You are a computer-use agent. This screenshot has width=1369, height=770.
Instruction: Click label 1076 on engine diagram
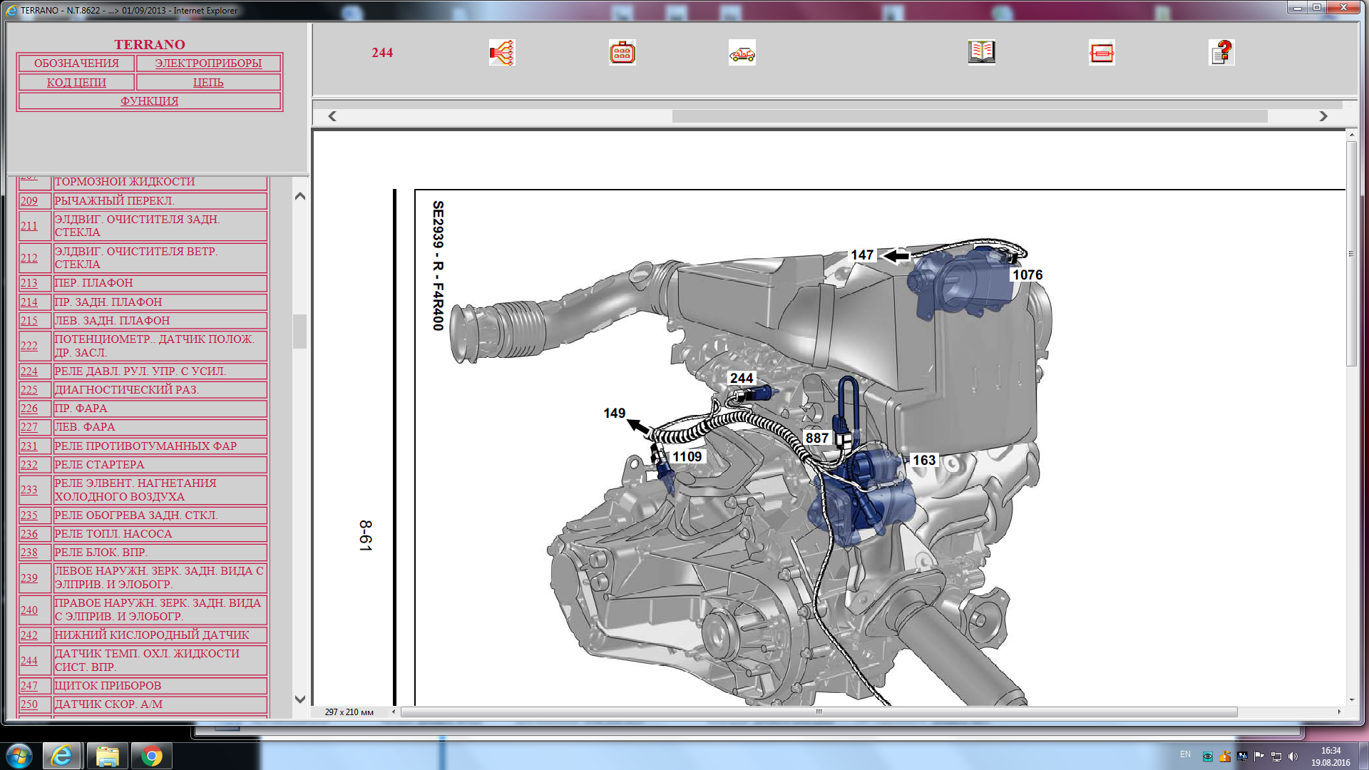[x=1027, y=275]
